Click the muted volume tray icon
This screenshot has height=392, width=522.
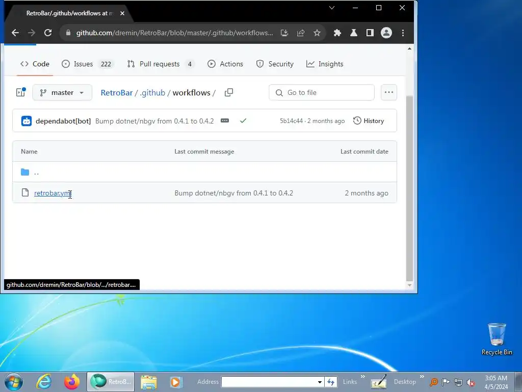(471, 383)
